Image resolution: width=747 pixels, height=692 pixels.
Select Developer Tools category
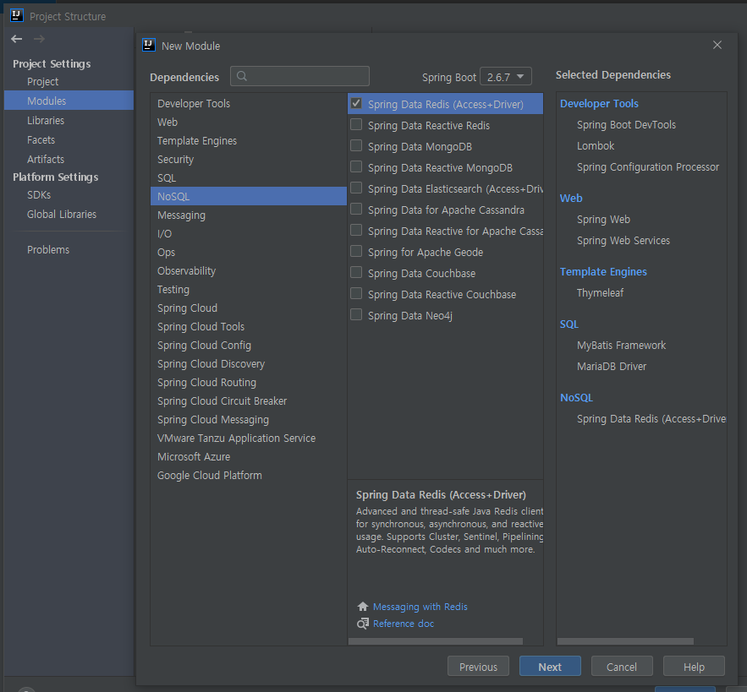point(248,103)
